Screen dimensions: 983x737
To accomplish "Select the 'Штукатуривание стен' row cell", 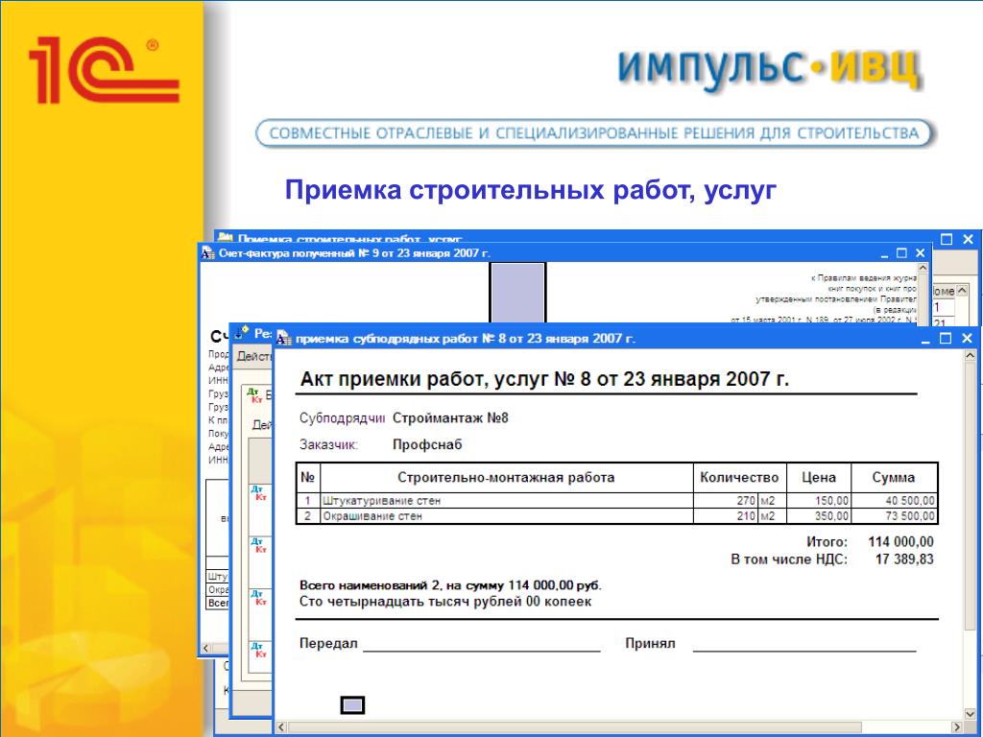I will click(x=506, y=501).
